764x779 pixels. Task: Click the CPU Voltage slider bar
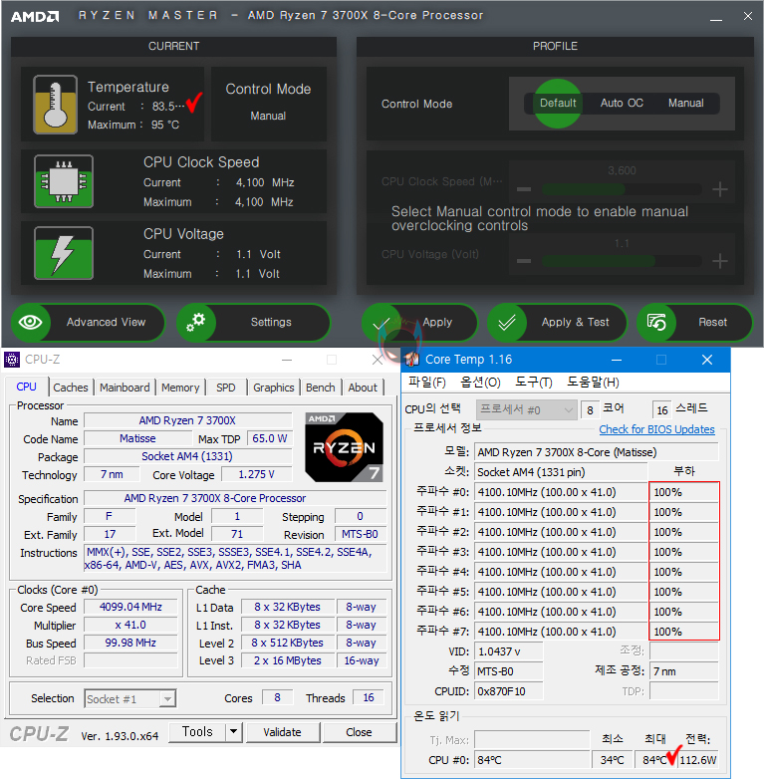point(622,261)
